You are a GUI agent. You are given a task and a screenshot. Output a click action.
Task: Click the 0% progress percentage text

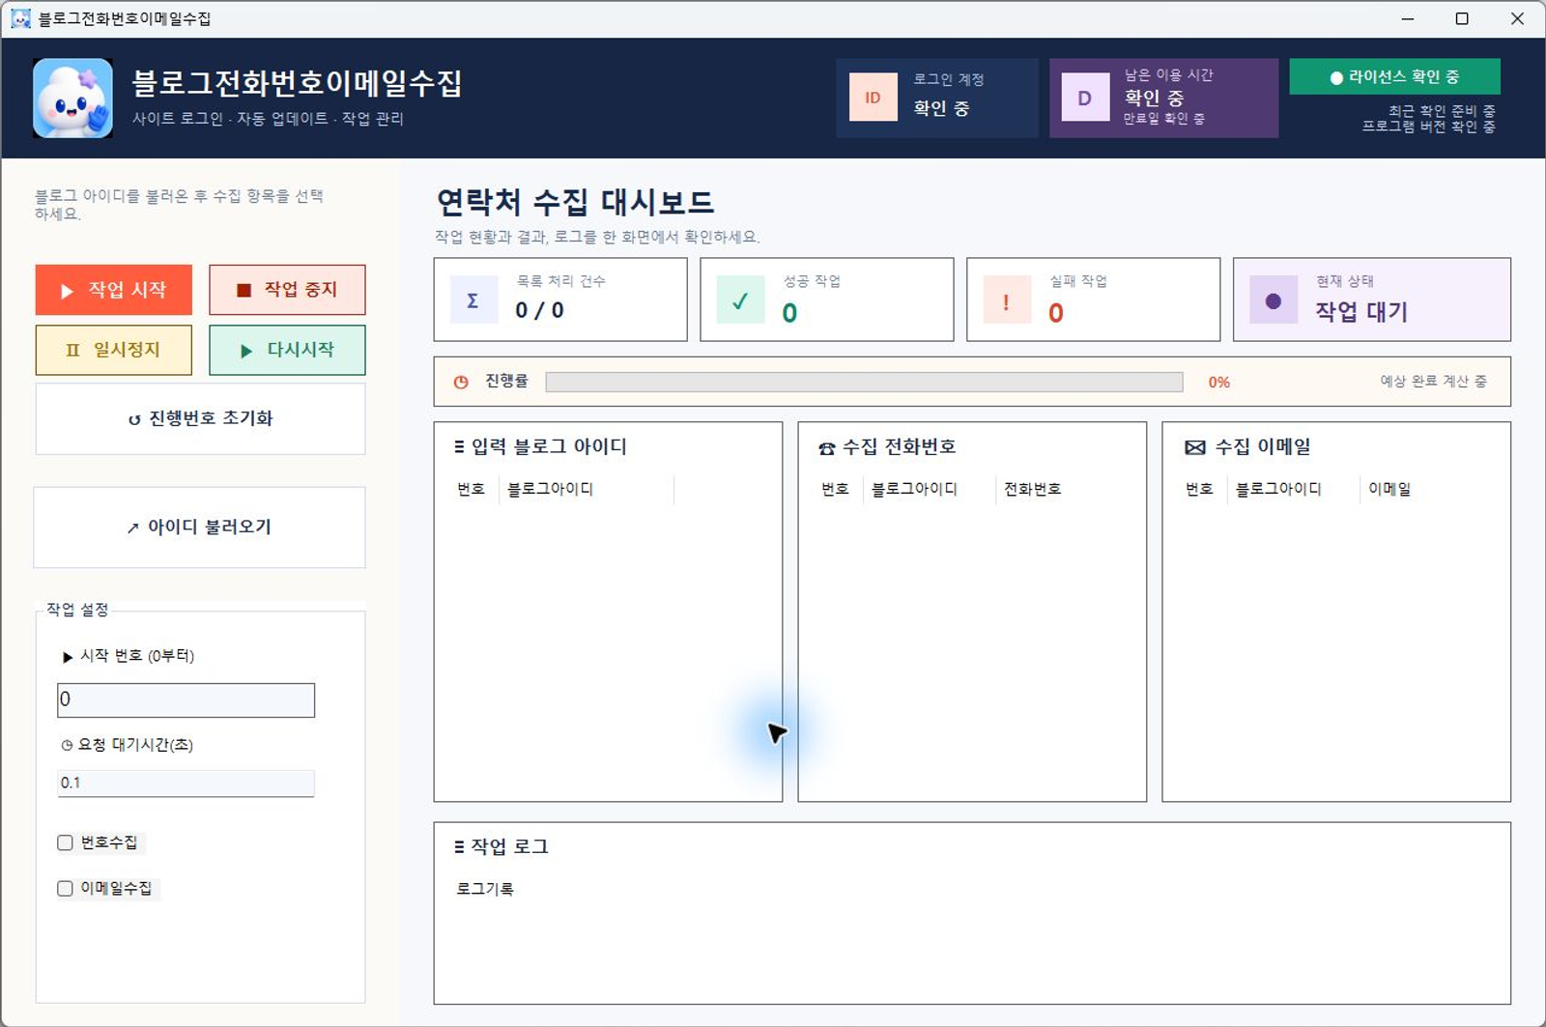pyautogui.click(x=1219, y=383)
